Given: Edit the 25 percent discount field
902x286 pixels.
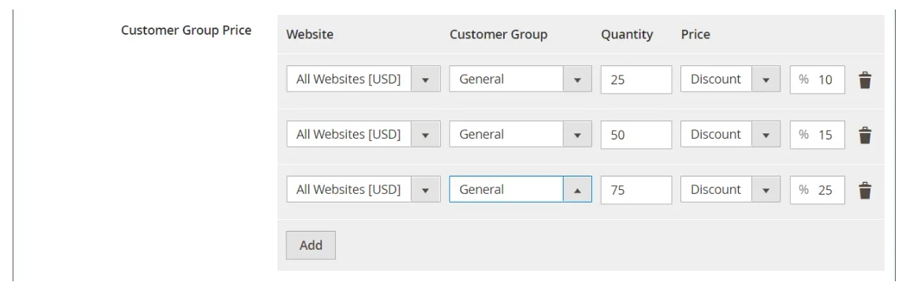Looking at the screenshot, I should [x=818, y=190].
